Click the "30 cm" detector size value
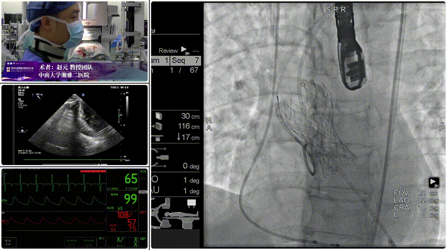The image size is (447, 250). pos(190,116)
